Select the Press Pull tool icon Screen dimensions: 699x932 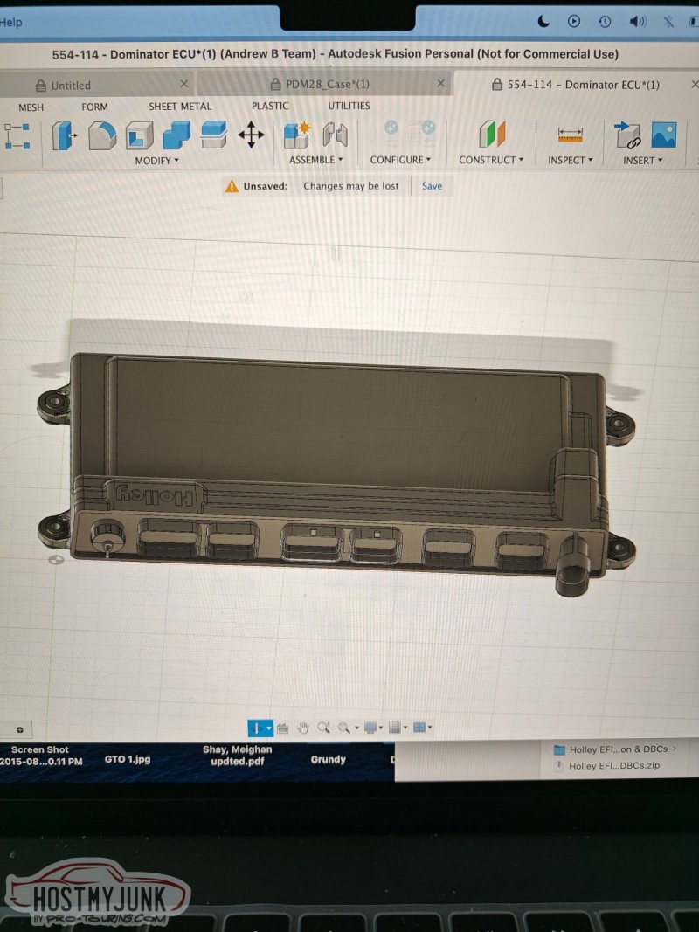click(x=66, y=135)
